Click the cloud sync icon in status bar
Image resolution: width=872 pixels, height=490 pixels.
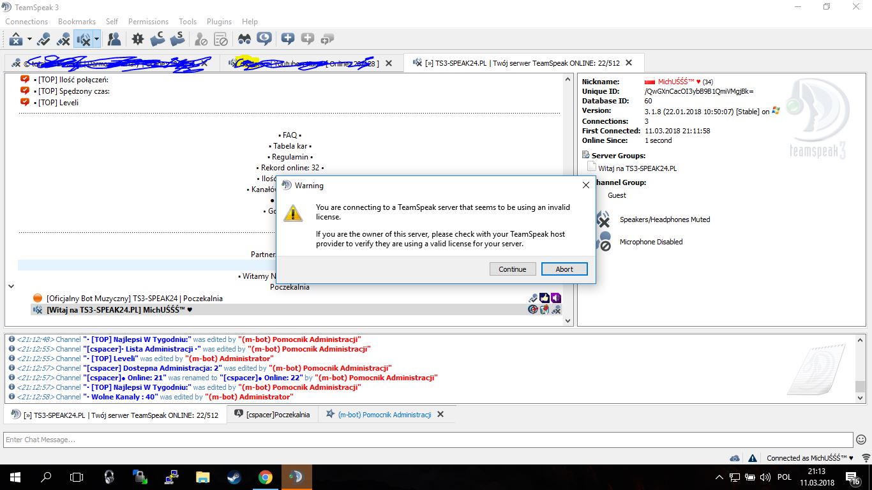[x=735, y=458]
